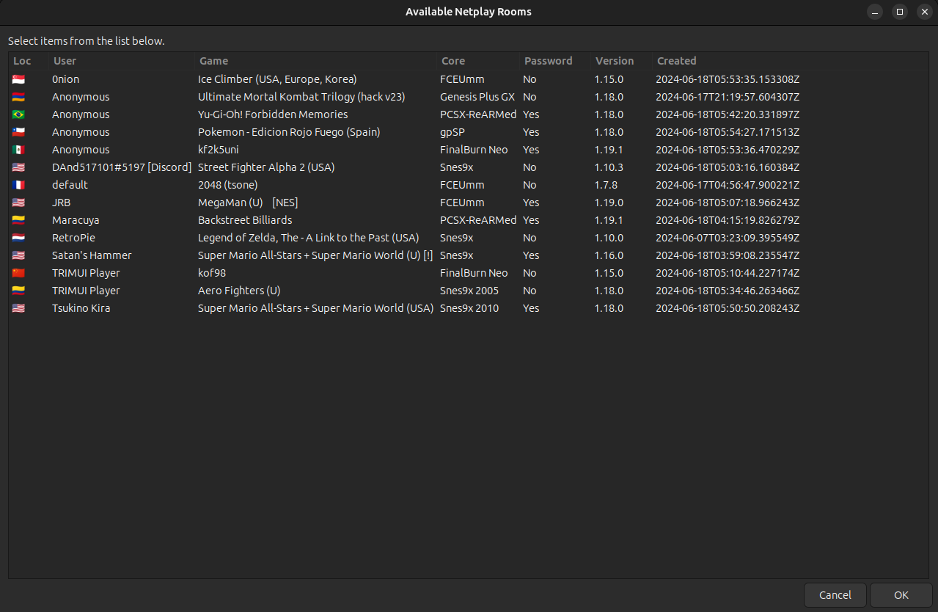Click the flag icon in the kf2k5uni row
938x612 pixels.
(18, 150)
